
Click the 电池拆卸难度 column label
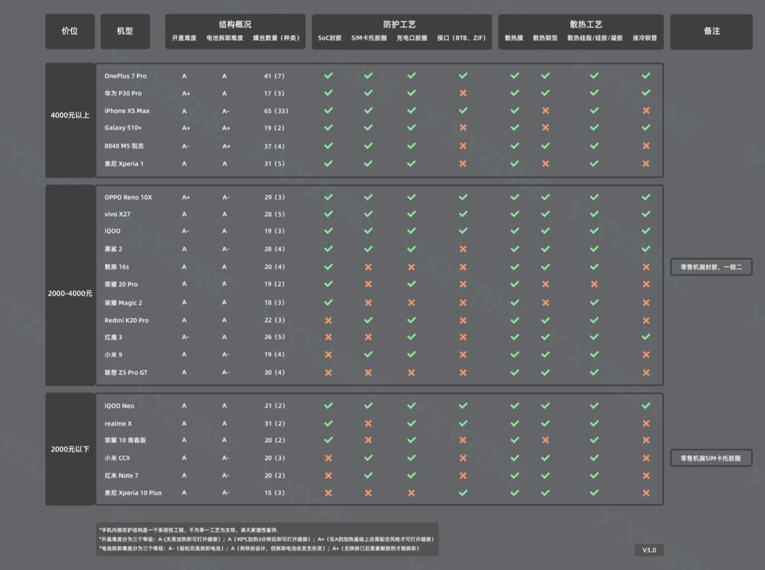pos(225,38)
